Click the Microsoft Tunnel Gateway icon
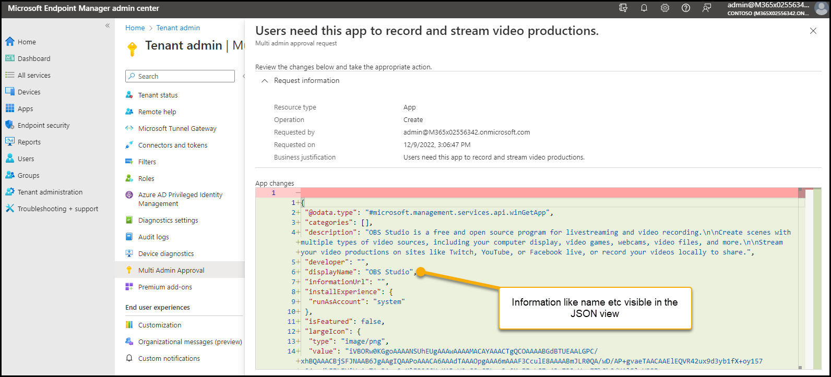The image size is (831, 377). pyautogui.click(x=129, y=128)
